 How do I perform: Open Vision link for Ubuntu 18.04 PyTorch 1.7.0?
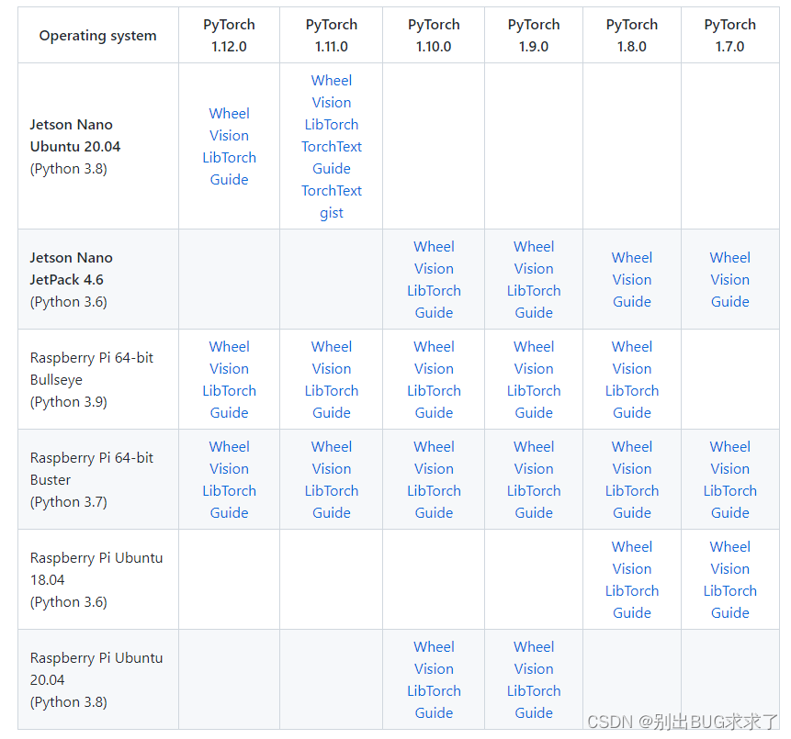pyautogui.click(x=730, y=569)
